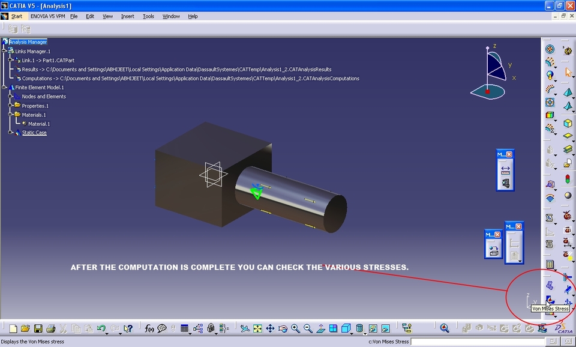Open the Formula f(x) editor
Screen dimensions: 576x347
point(149,328)
